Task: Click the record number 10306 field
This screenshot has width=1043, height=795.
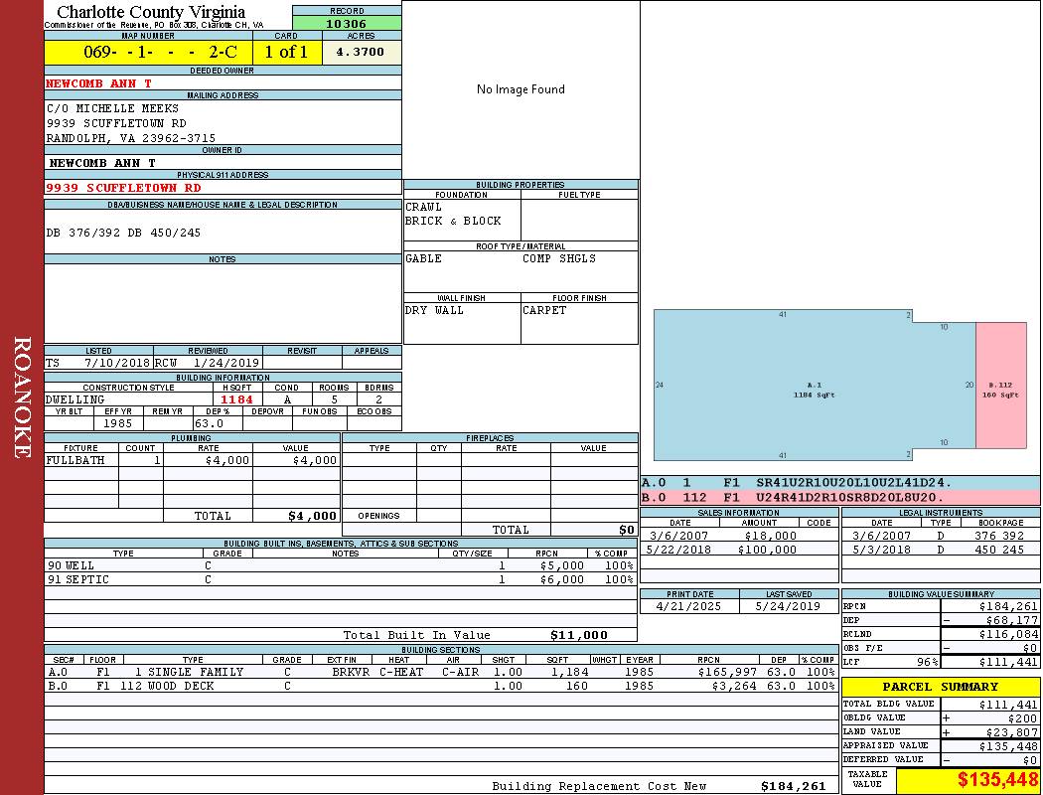Action: pos(347,24)
